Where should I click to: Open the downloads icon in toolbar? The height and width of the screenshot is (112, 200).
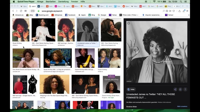click(x=183, y=11)
